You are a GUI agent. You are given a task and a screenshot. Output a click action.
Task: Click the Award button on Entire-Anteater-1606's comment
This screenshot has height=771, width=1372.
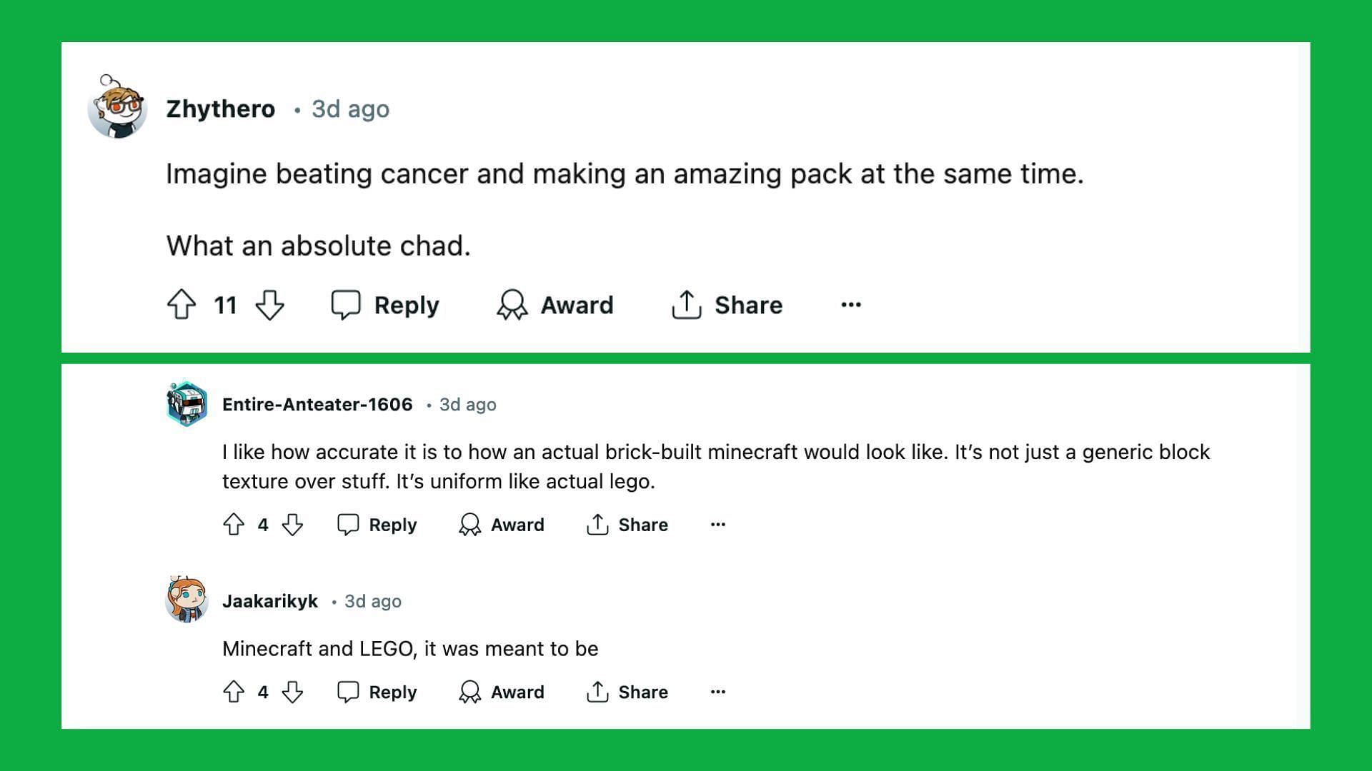(504, 525)
